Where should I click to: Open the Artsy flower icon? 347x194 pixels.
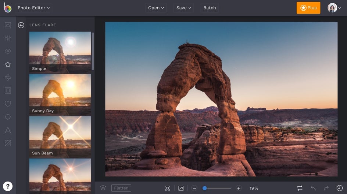pos(8,77)
